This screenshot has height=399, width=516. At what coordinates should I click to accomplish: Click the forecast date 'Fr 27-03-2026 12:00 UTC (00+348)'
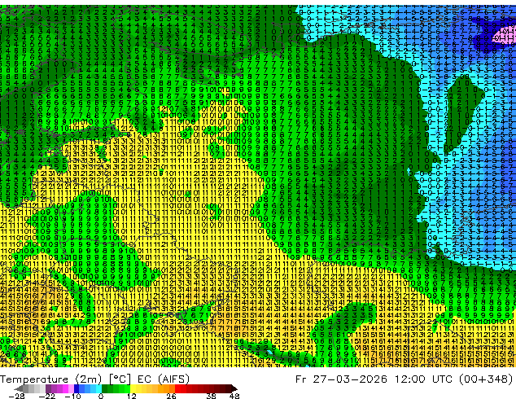[404, 379]
